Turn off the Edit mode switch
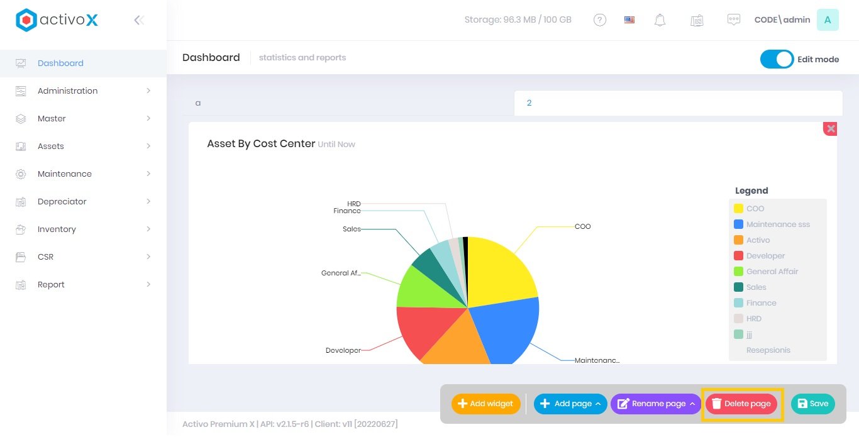This screenshot has height=437, width=859. click(777, 59)
